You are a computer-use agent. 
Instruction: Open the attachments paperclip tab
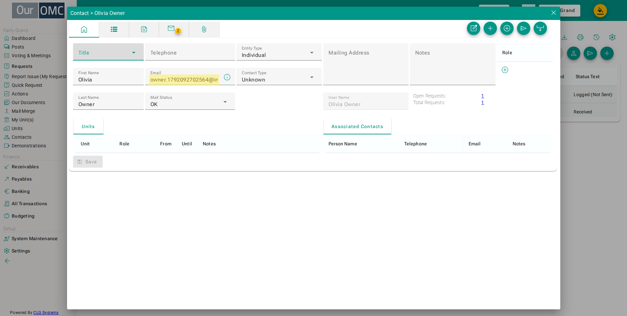tap(204, 29)
